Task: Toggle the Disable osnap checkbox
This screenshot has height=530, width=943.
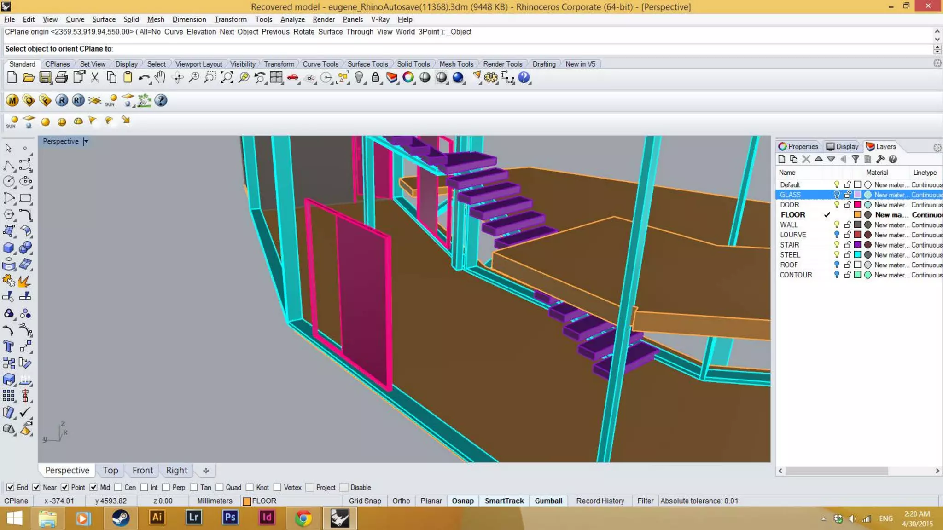Action: click(x=344, y=487)
